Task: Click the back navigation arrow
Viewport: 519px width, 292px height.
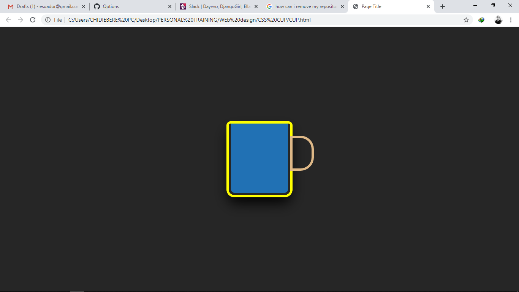Action: tap(8, 19)
